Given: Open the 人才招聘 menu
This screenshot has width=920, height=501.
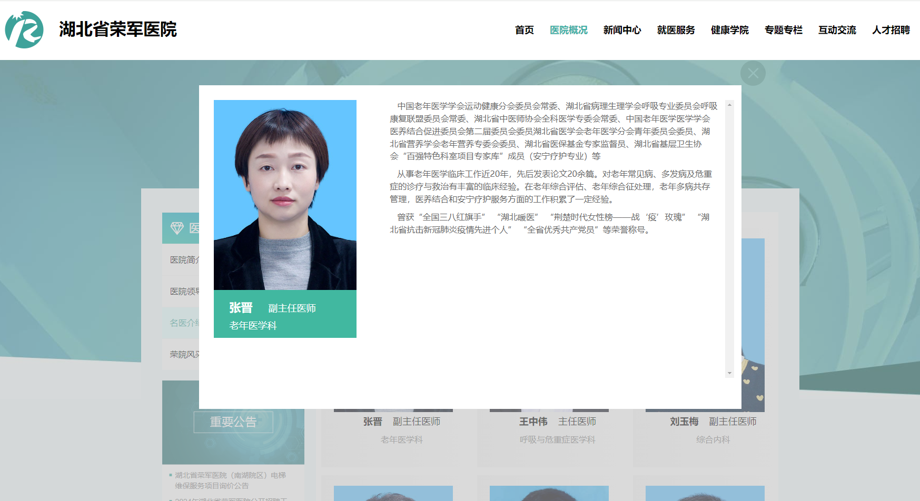Looking at the screenshot, I should [x=891, y=30].
